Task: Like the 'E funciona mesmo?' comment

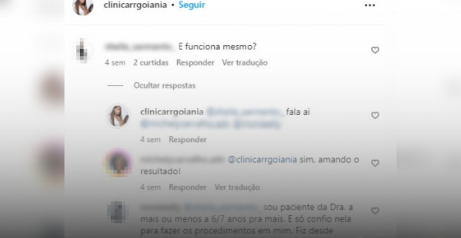Action: coord(375,50)
